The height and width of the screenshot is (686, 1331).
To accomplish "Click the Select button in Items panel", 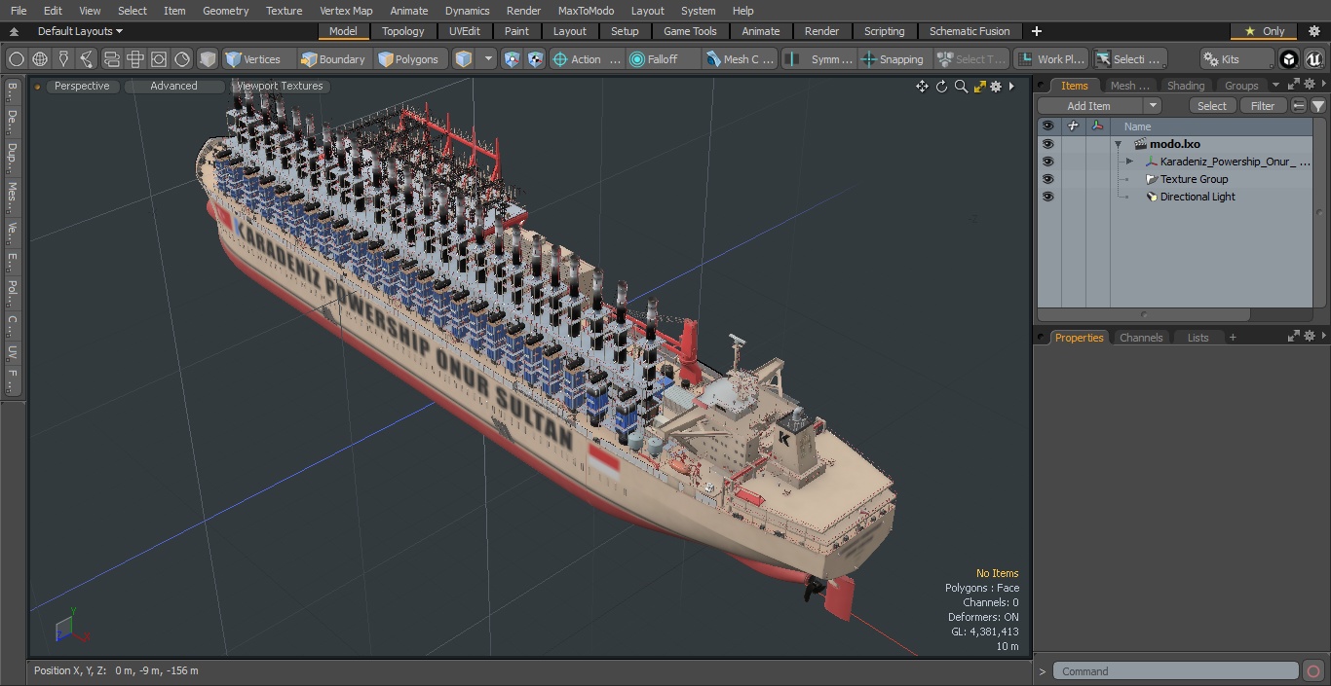I will coord(1212,106).
